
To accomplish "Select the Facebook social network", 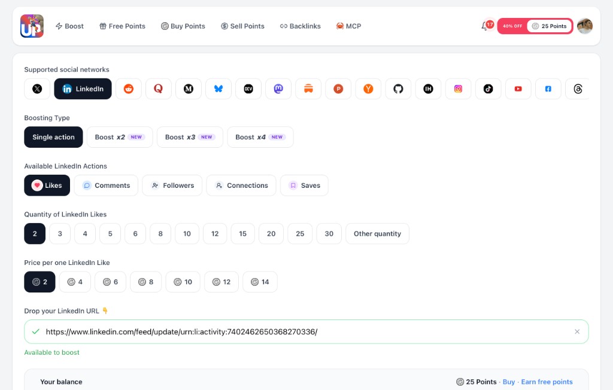I will (548, 89).
